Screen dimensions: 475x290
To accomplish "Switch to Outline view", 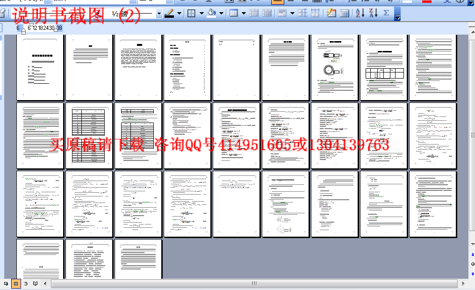I will (26, 283).
